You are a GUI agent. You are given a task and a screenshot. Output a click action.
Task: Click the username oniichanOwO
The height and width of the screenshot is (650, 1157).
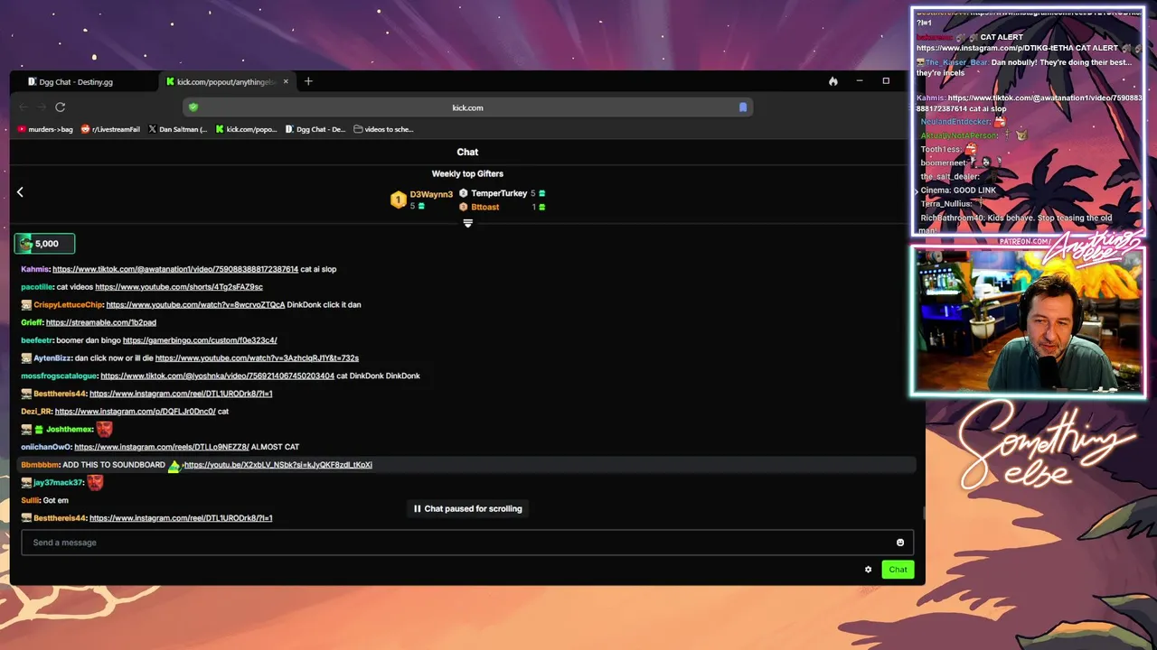click(45, 447)
